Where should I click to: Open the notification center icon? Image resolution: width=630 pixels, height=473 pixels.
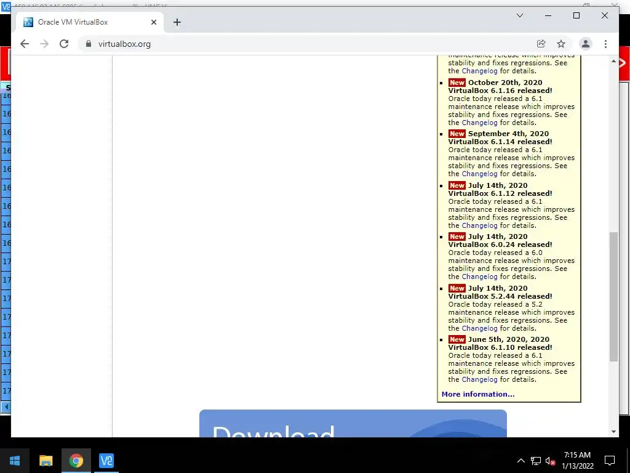[x=610, y=461]
